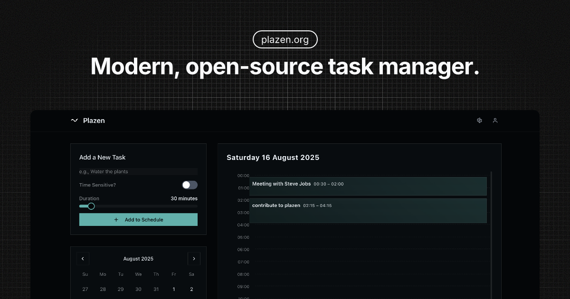Click the 08:00 time label
Image resolution: width=570 pixels, height=299 pixels.
coord(243,274)
